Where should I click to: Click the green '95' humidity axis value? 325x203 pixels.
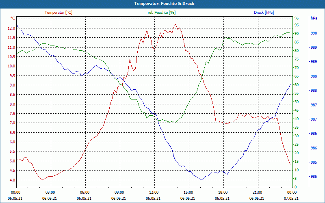(297, 25)
